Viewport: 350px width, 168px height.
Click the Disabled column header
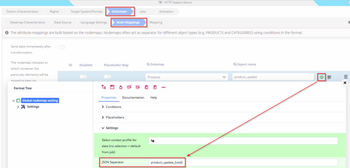pos(86,65)
